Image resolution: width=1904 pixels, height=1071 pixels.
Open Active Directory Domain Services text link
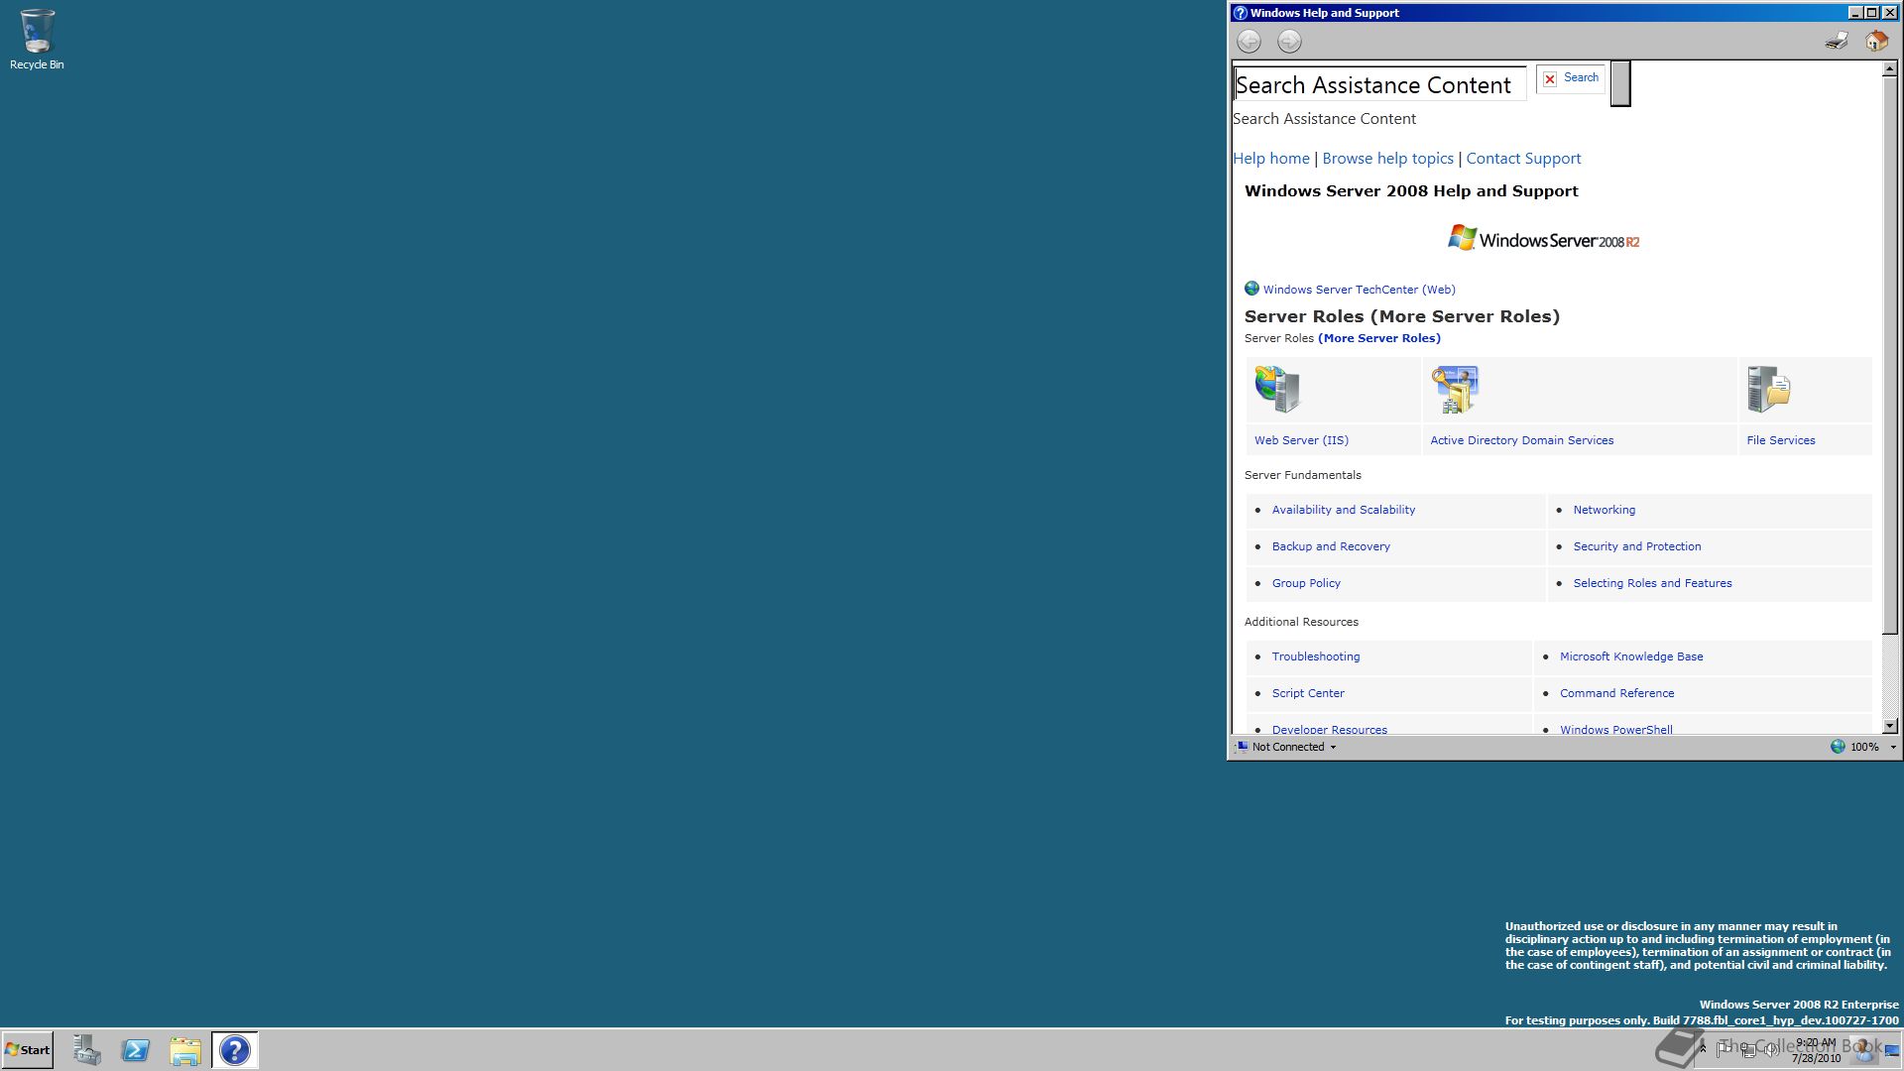[1521, 440]
